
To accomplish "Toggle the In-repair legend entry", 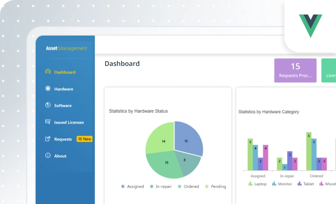I will pos(161,187).
